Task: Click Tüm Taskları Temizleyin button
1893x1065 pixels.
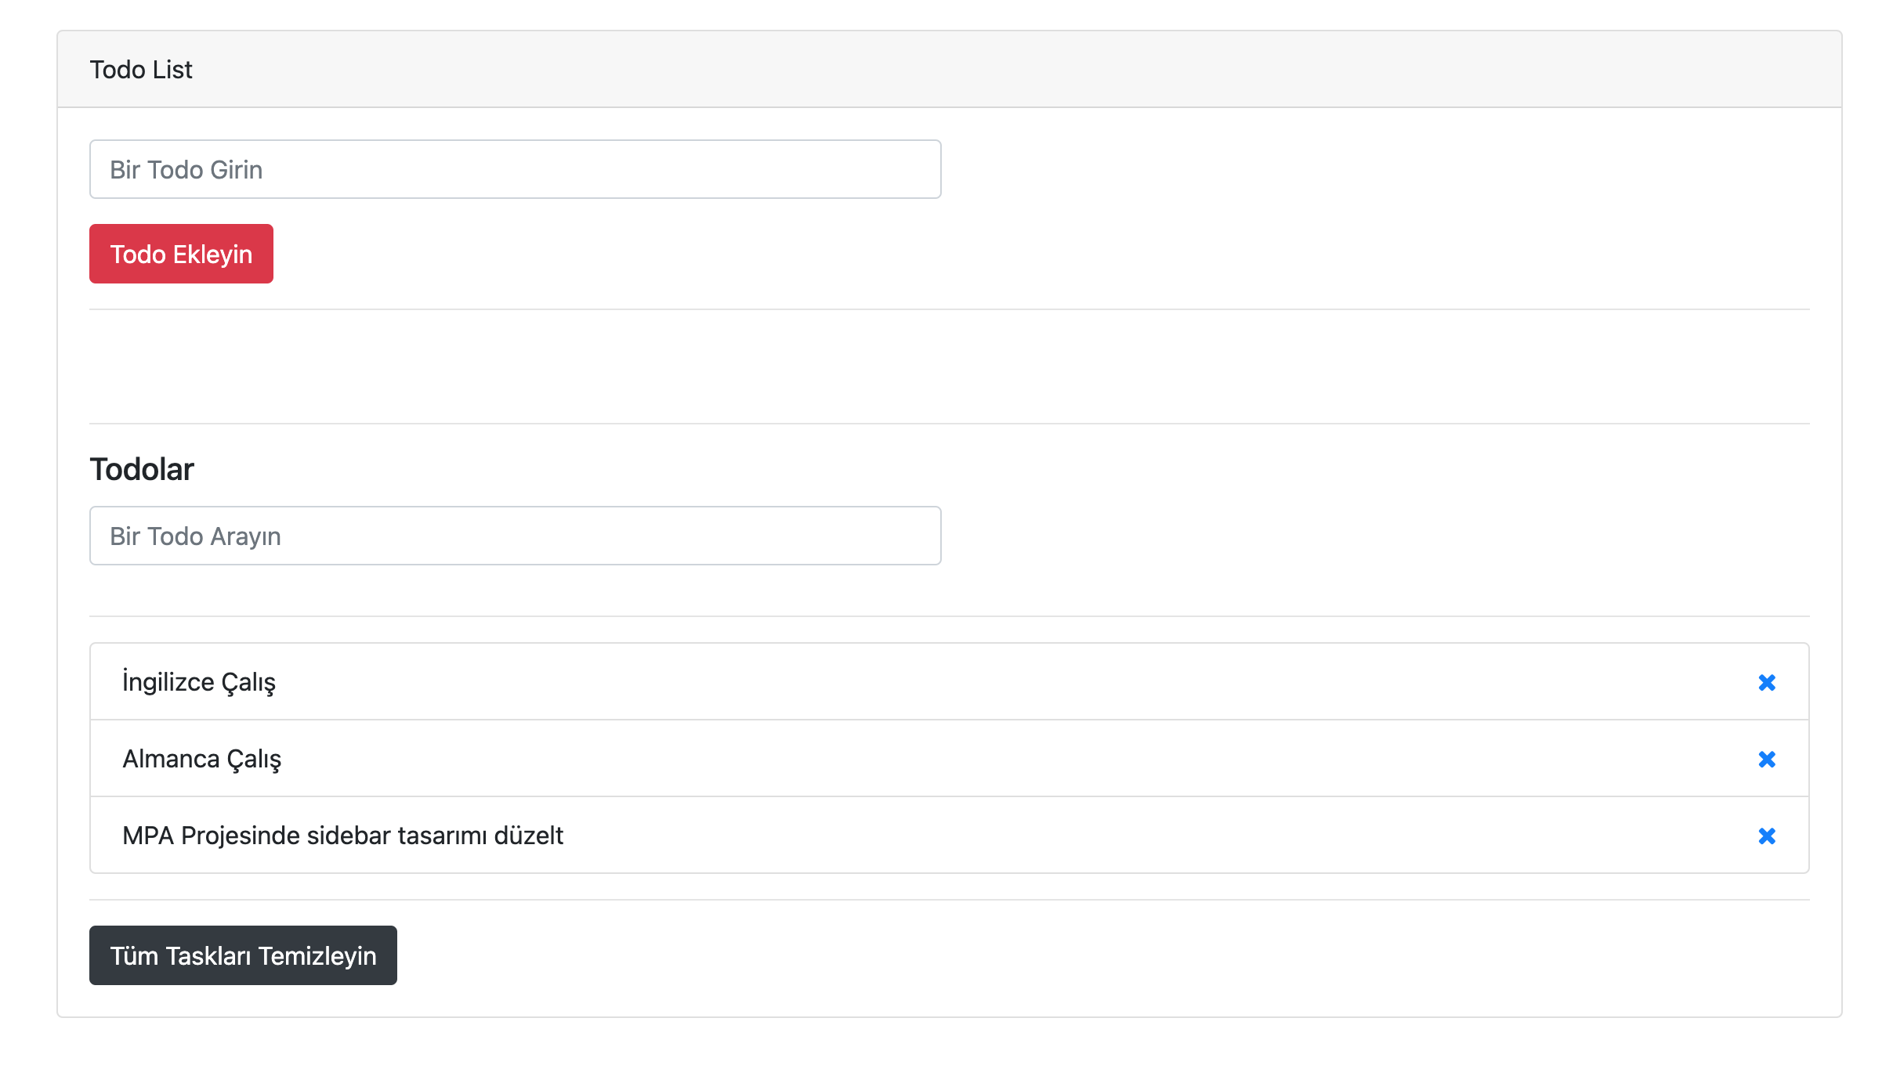Action: coord(243,955)
